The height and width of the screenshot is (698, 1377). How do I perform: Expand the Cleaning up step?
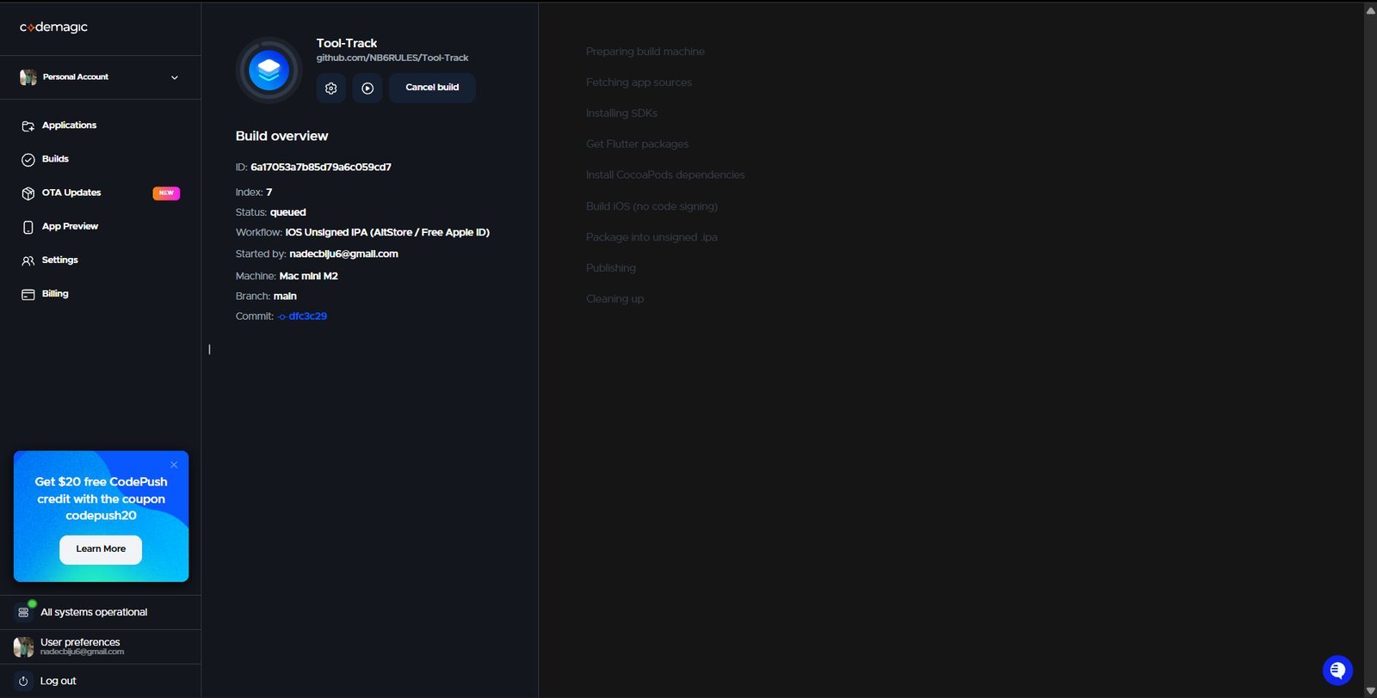pos(614,299)
